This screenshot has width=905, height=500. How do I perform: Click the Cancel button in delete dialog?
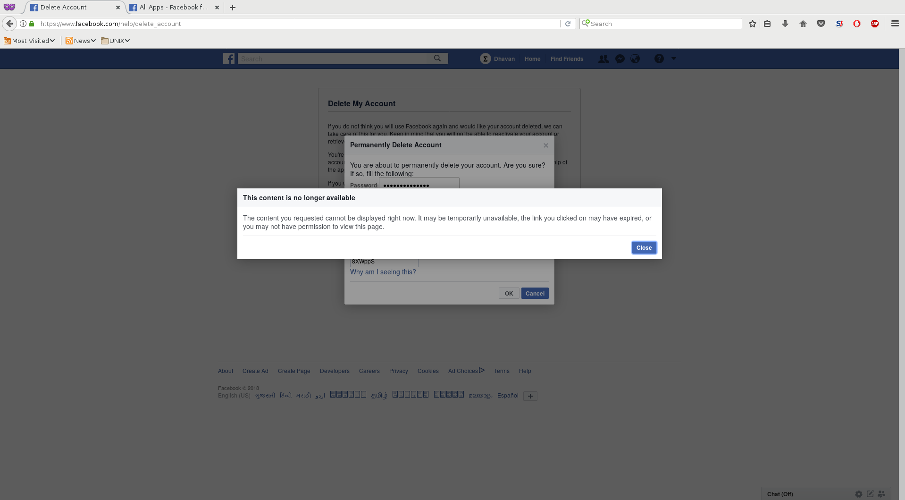(535, 293)
